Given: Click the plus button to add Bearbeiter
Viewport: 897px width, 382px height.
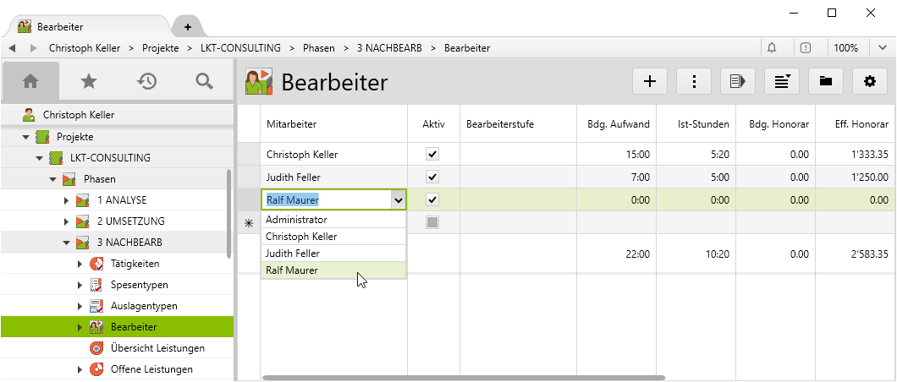Looking at the screenshot, I should click(x=650, y=81).
